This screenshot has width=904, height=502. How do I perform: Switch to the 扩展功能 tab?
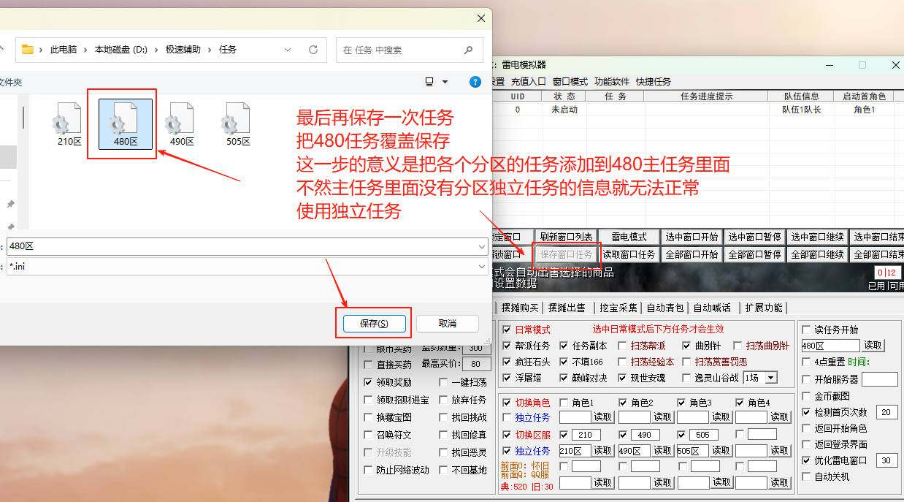pos(764,308)
